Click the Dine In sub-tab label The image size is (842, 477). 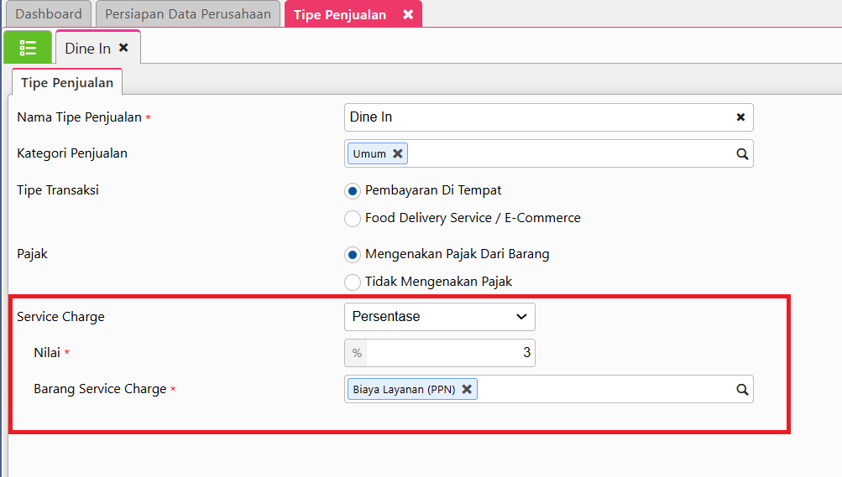tap(87, 49)
